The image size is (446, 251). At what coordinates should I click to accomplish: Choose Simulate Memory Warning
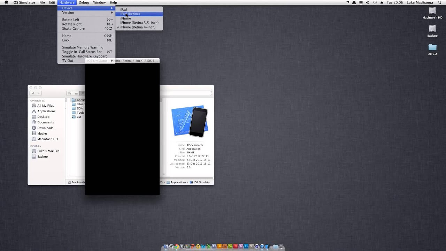click(x=86, y=47)
